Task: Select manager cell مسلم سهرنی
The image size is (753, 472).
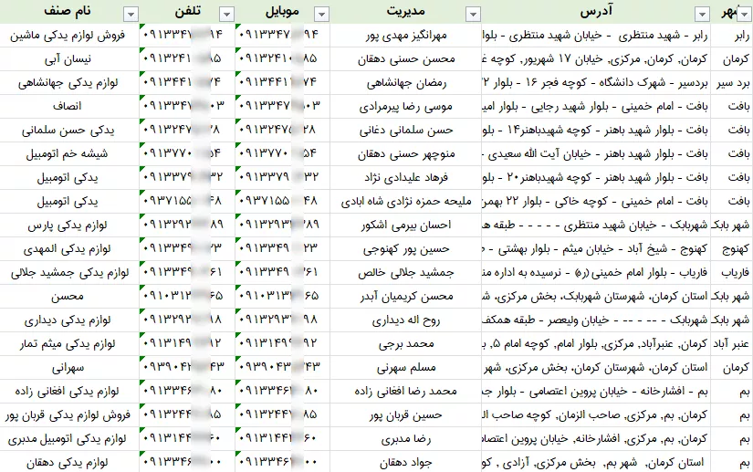Action: pyautogui.click(x=406, y=368)
